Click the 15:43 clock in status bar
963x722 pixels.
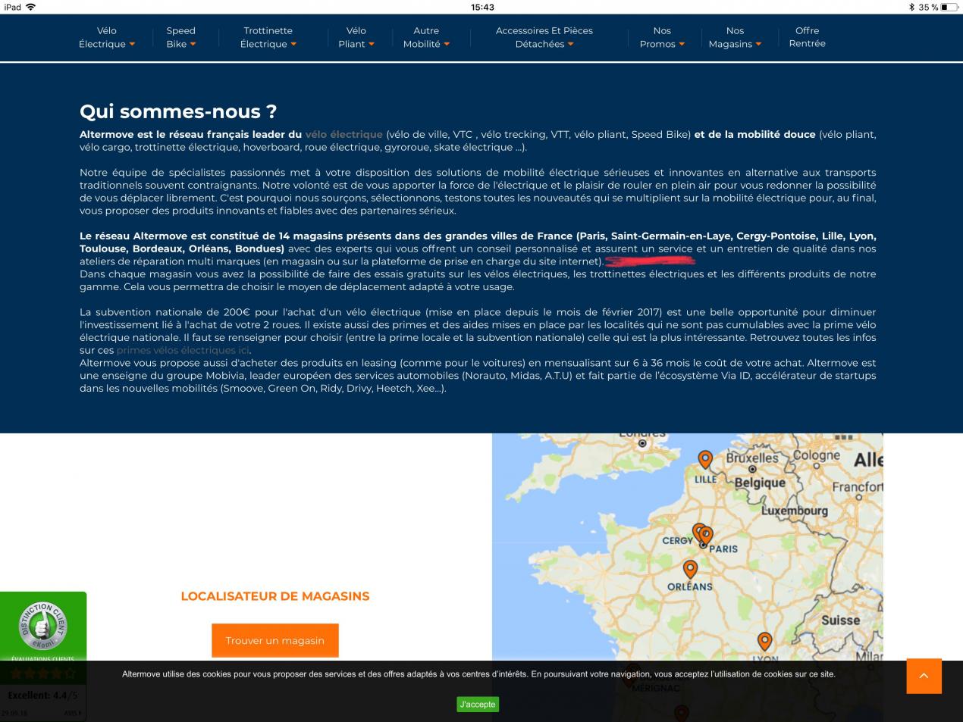click(482, 7)
